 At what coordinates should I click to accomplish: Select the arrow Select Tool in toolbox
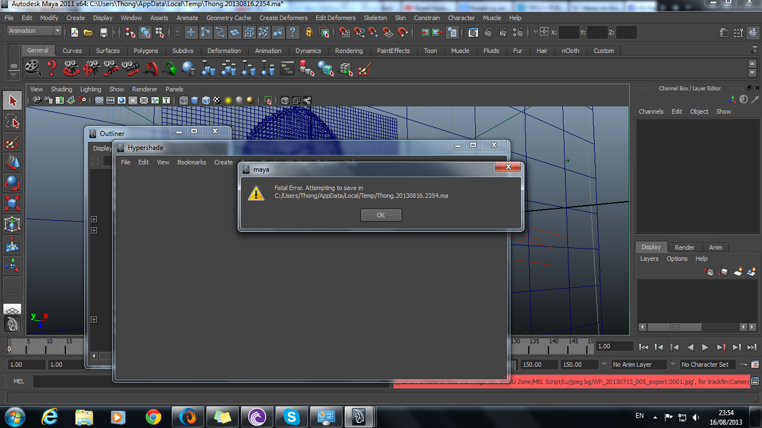(x=12, y=101)
